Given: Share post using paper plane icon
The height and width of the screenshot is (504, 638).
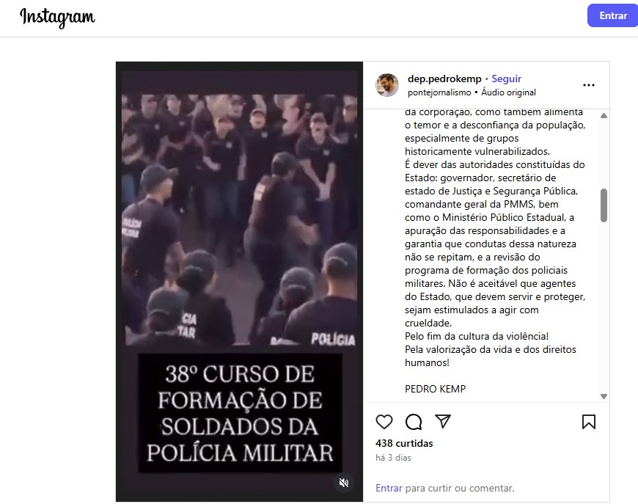Looking at the screenshot, I should pos(443,421).
